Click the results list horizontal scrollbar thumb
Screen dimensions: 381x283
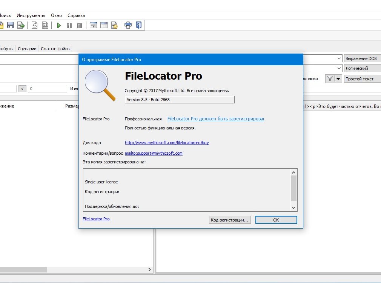[23, 269]
